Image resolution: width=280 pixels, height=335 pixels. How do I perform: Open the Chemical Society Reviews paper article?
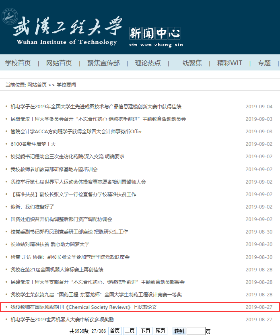pyautogui.click(x=83, y=307)
